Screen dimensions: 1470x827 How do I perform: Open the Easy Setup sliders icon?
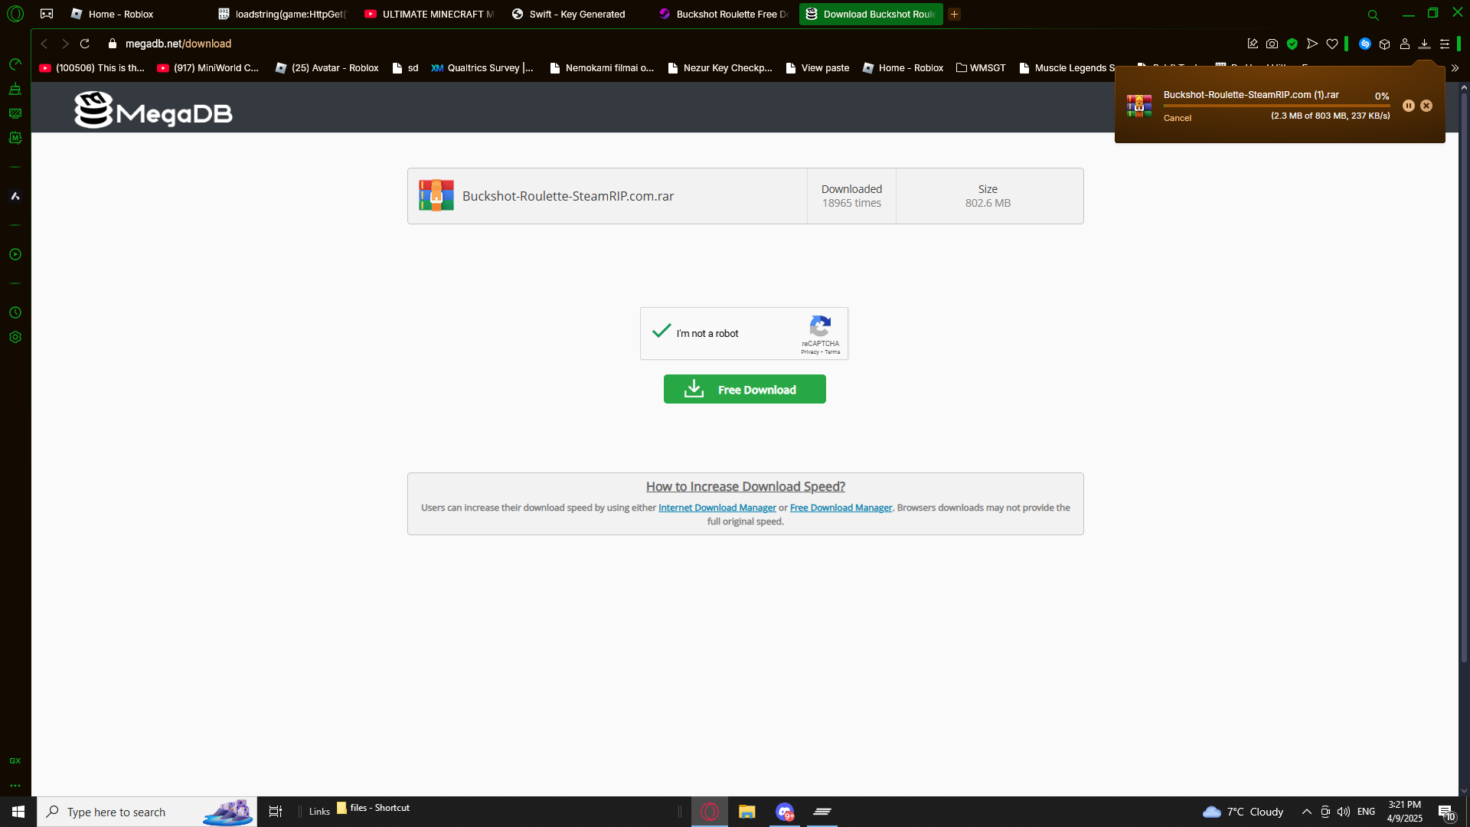(x=1445, y=44)
